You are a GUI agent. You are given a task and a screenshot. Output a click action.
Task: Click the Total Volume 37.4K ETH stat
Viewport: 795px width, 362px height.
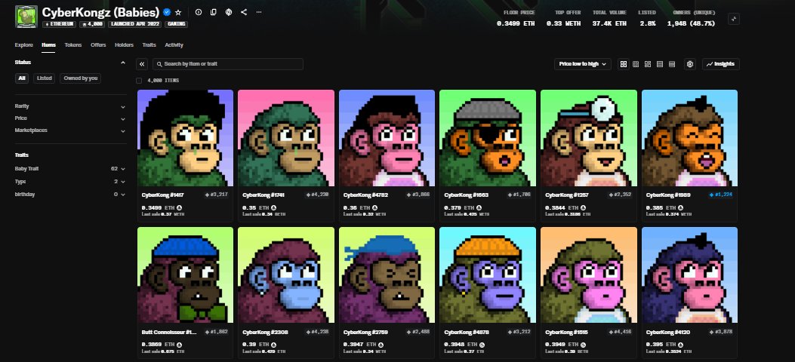(609, 18)
